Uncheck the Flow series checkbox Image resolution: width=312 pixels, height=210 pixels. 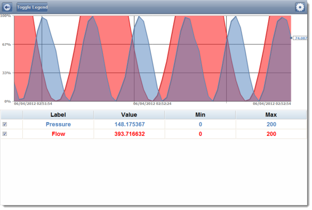5,134
